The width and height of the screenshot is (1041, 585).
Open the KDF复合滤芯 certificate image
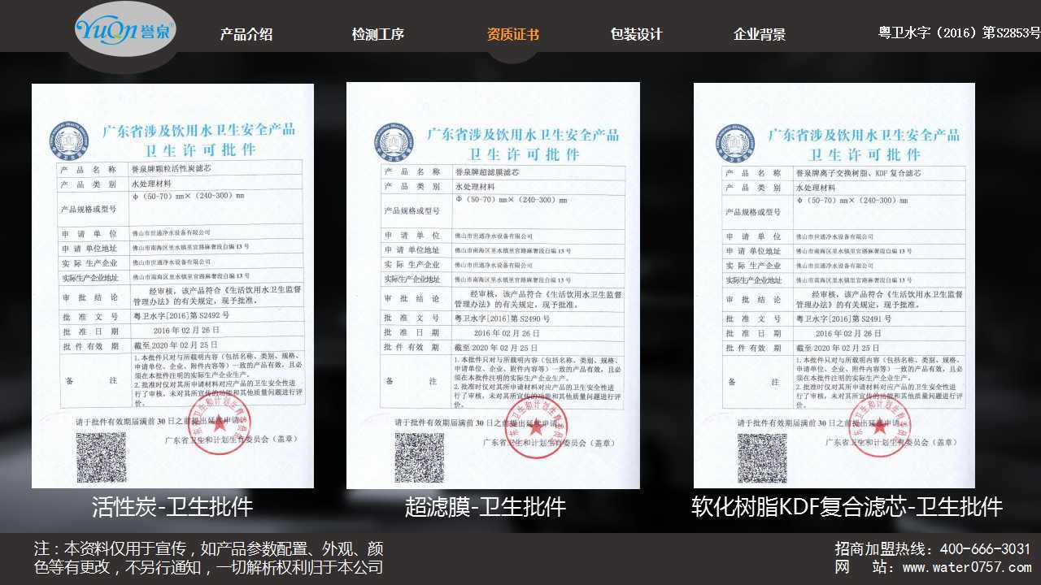click(x=834, y=285)
